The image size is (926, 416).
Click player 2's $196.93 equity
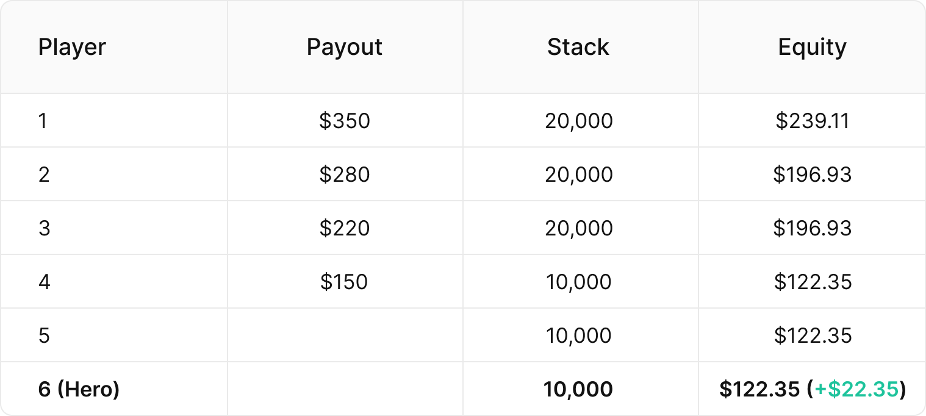tap(813, 174)
